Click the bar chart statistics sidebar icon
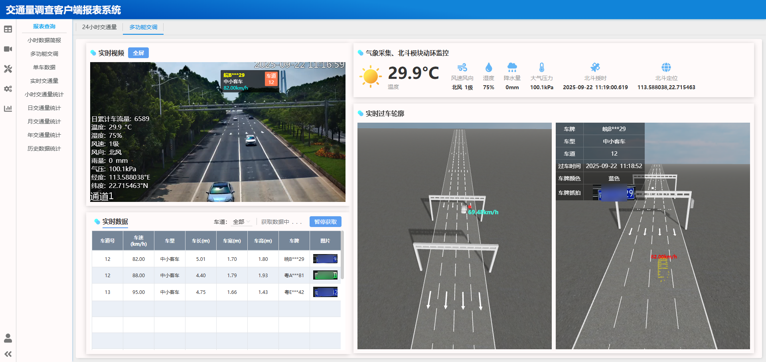This screenshot has width=766, height=362. click(8, 108)
